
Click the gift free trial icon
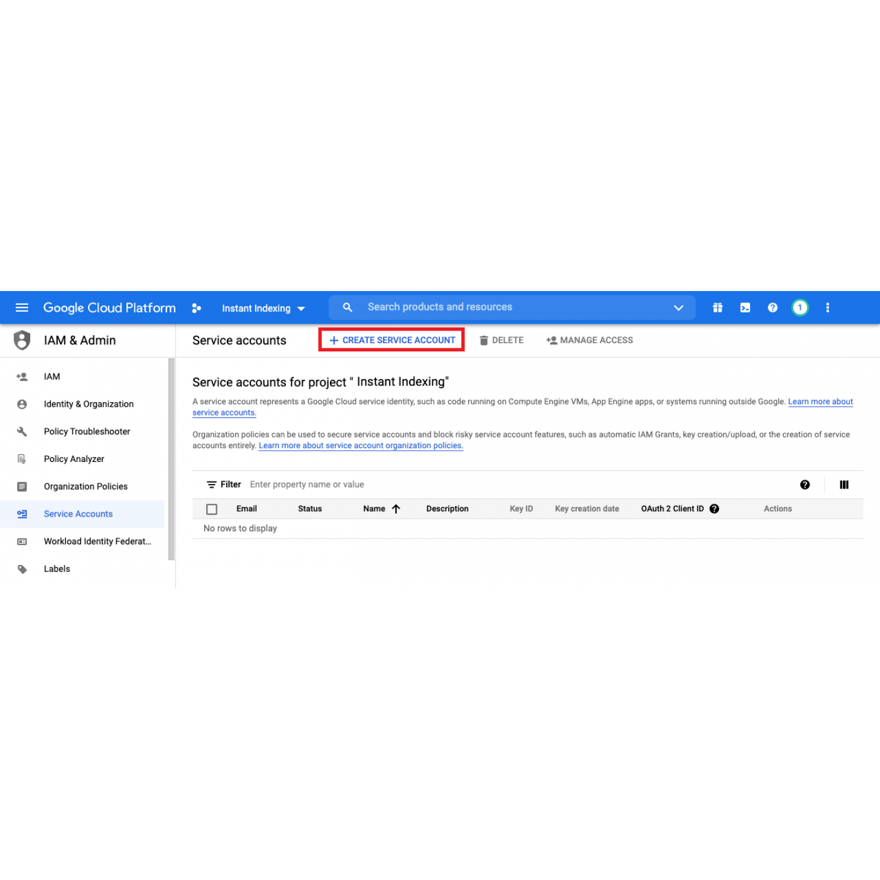[x=717, y=307]
